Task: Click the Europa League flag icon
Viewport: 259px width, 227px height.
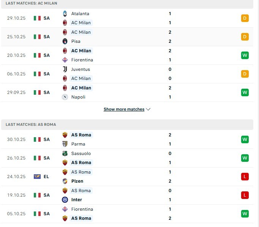Action: point(37,177)
